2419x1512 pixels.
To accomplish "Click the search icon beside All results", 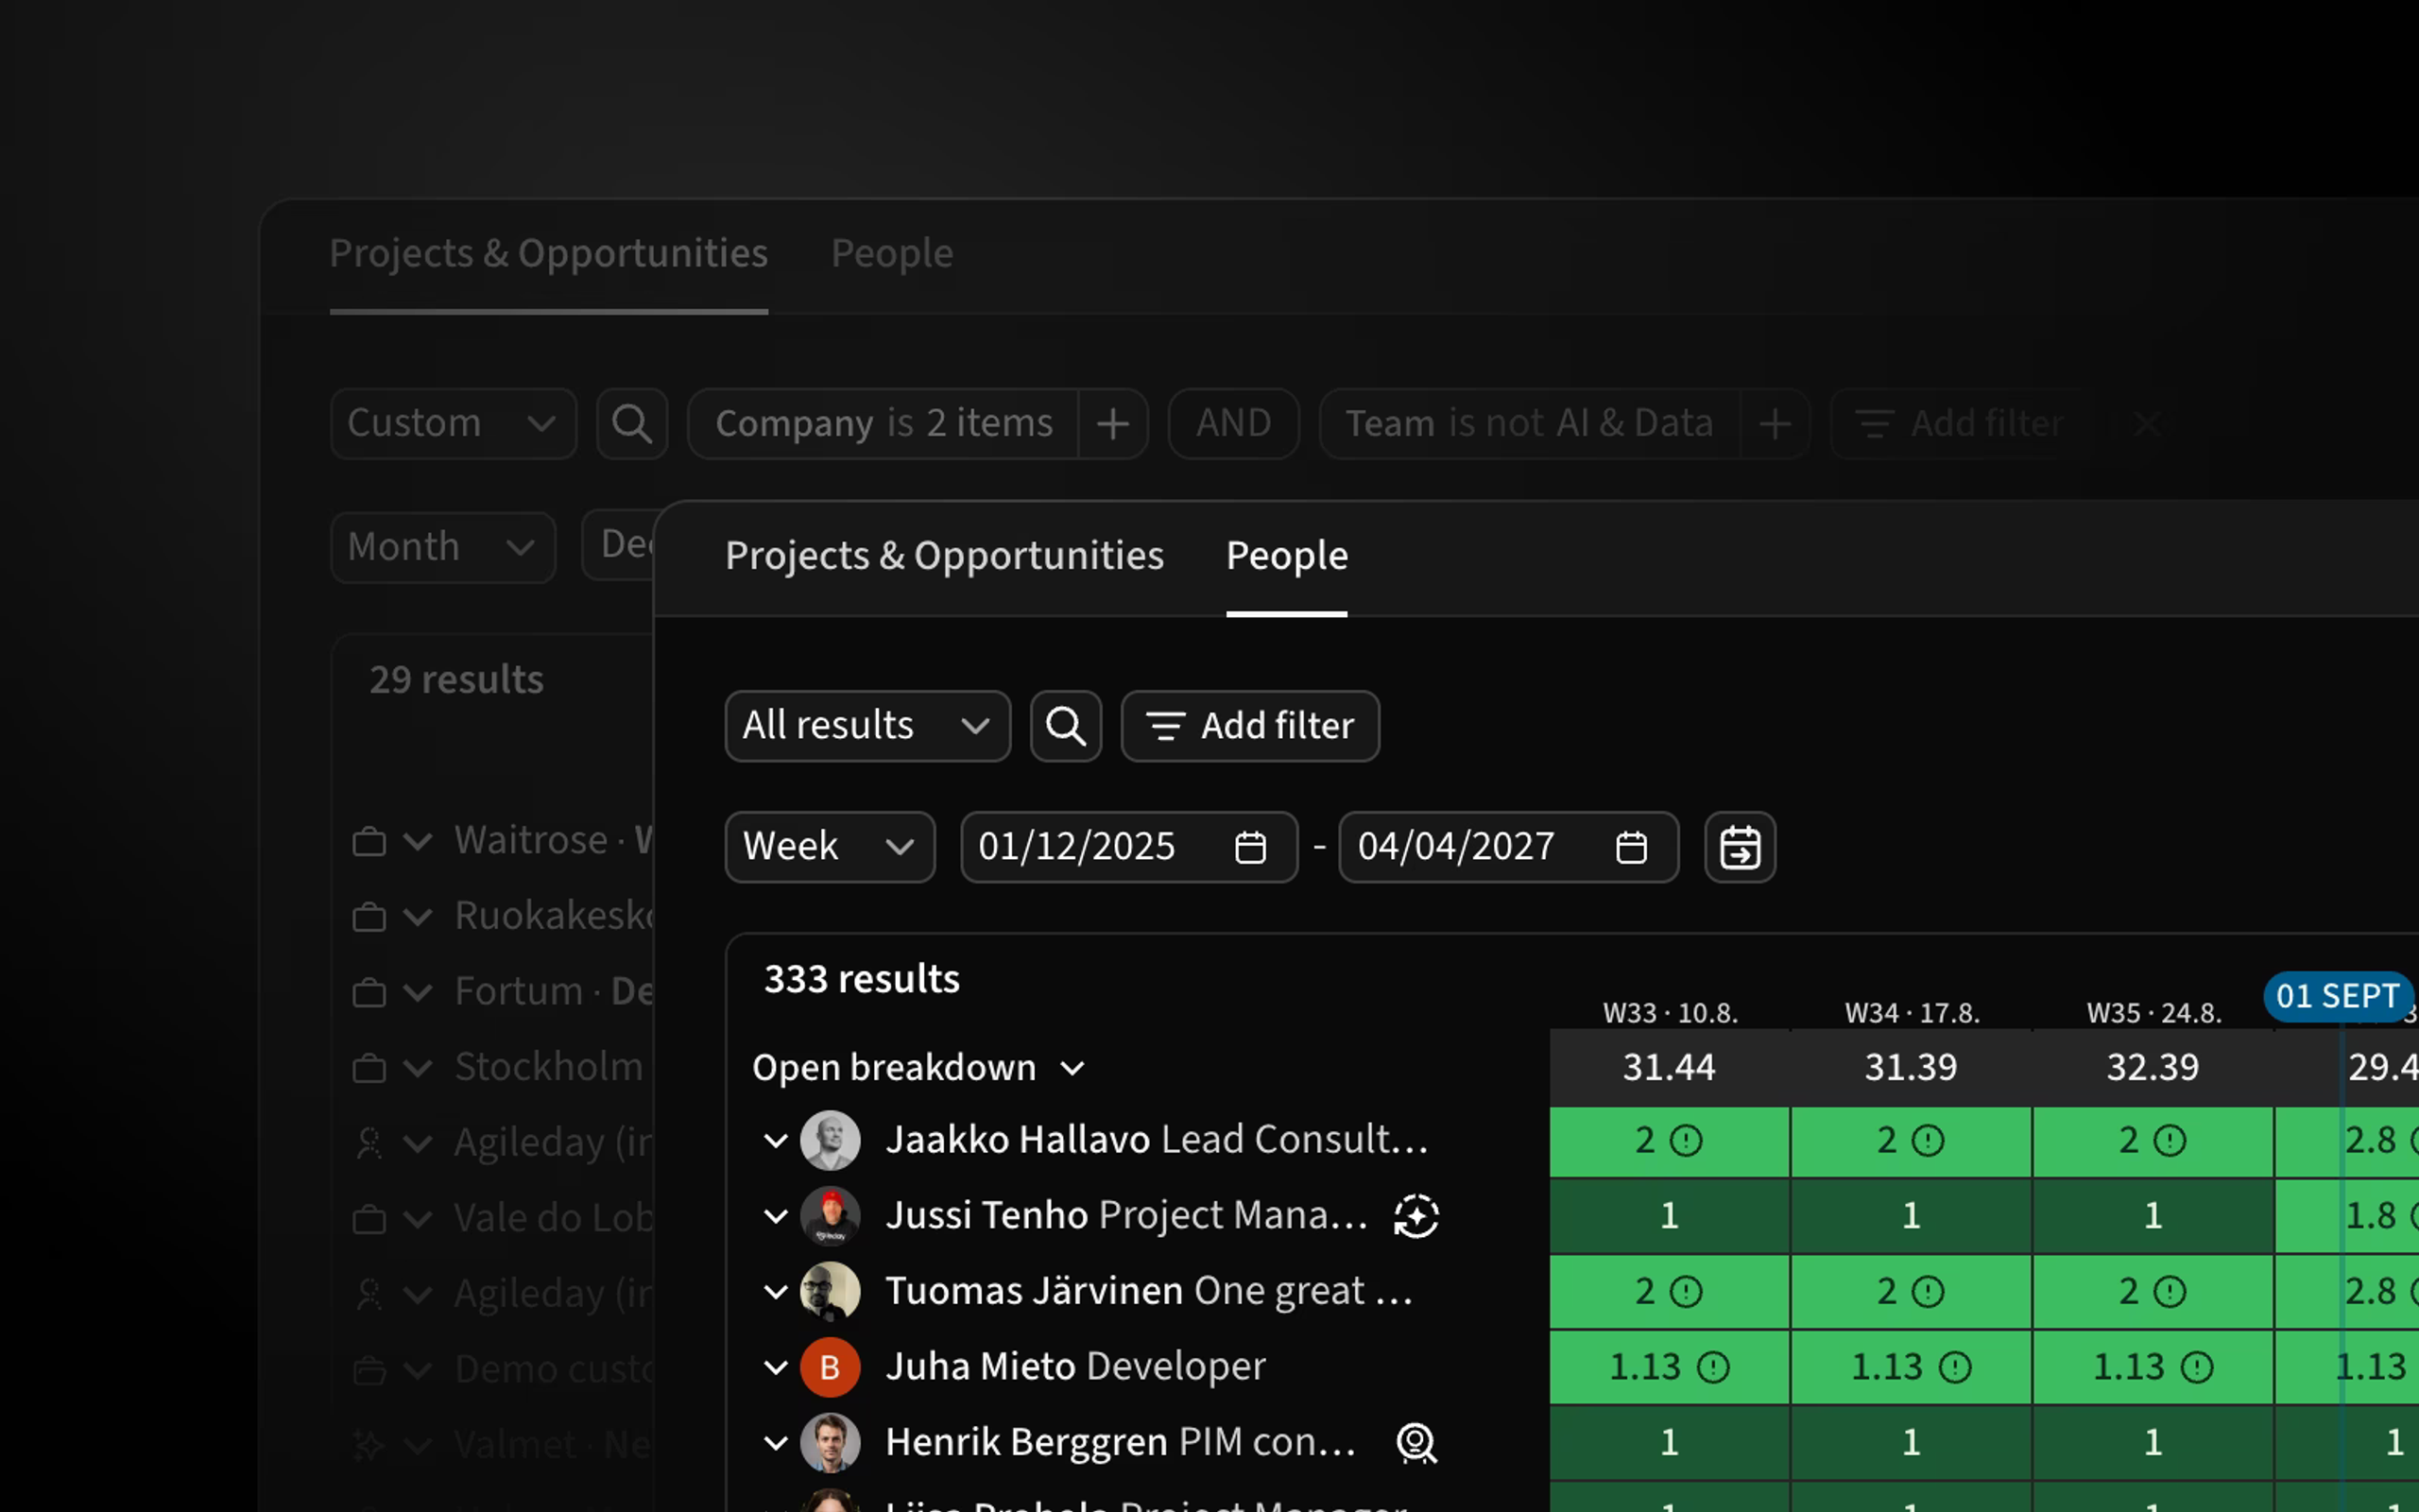I will point(1066,726).
